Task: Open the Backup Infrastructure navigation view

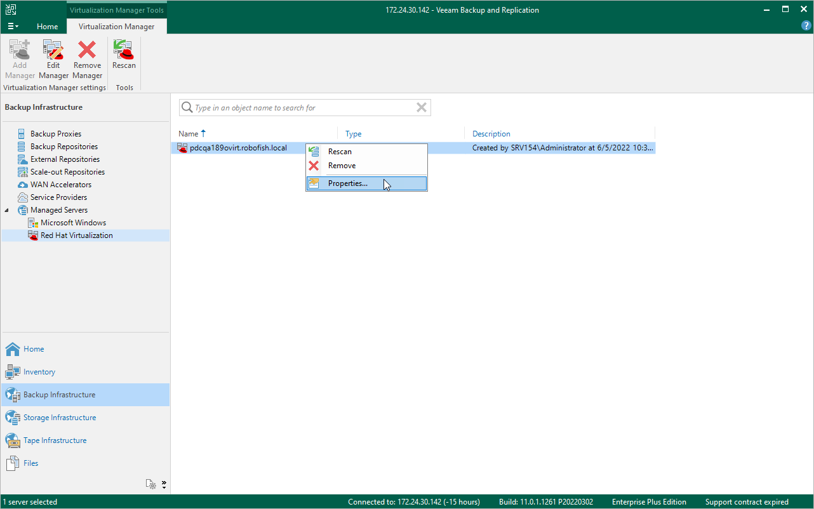Action: click(85, 395)
